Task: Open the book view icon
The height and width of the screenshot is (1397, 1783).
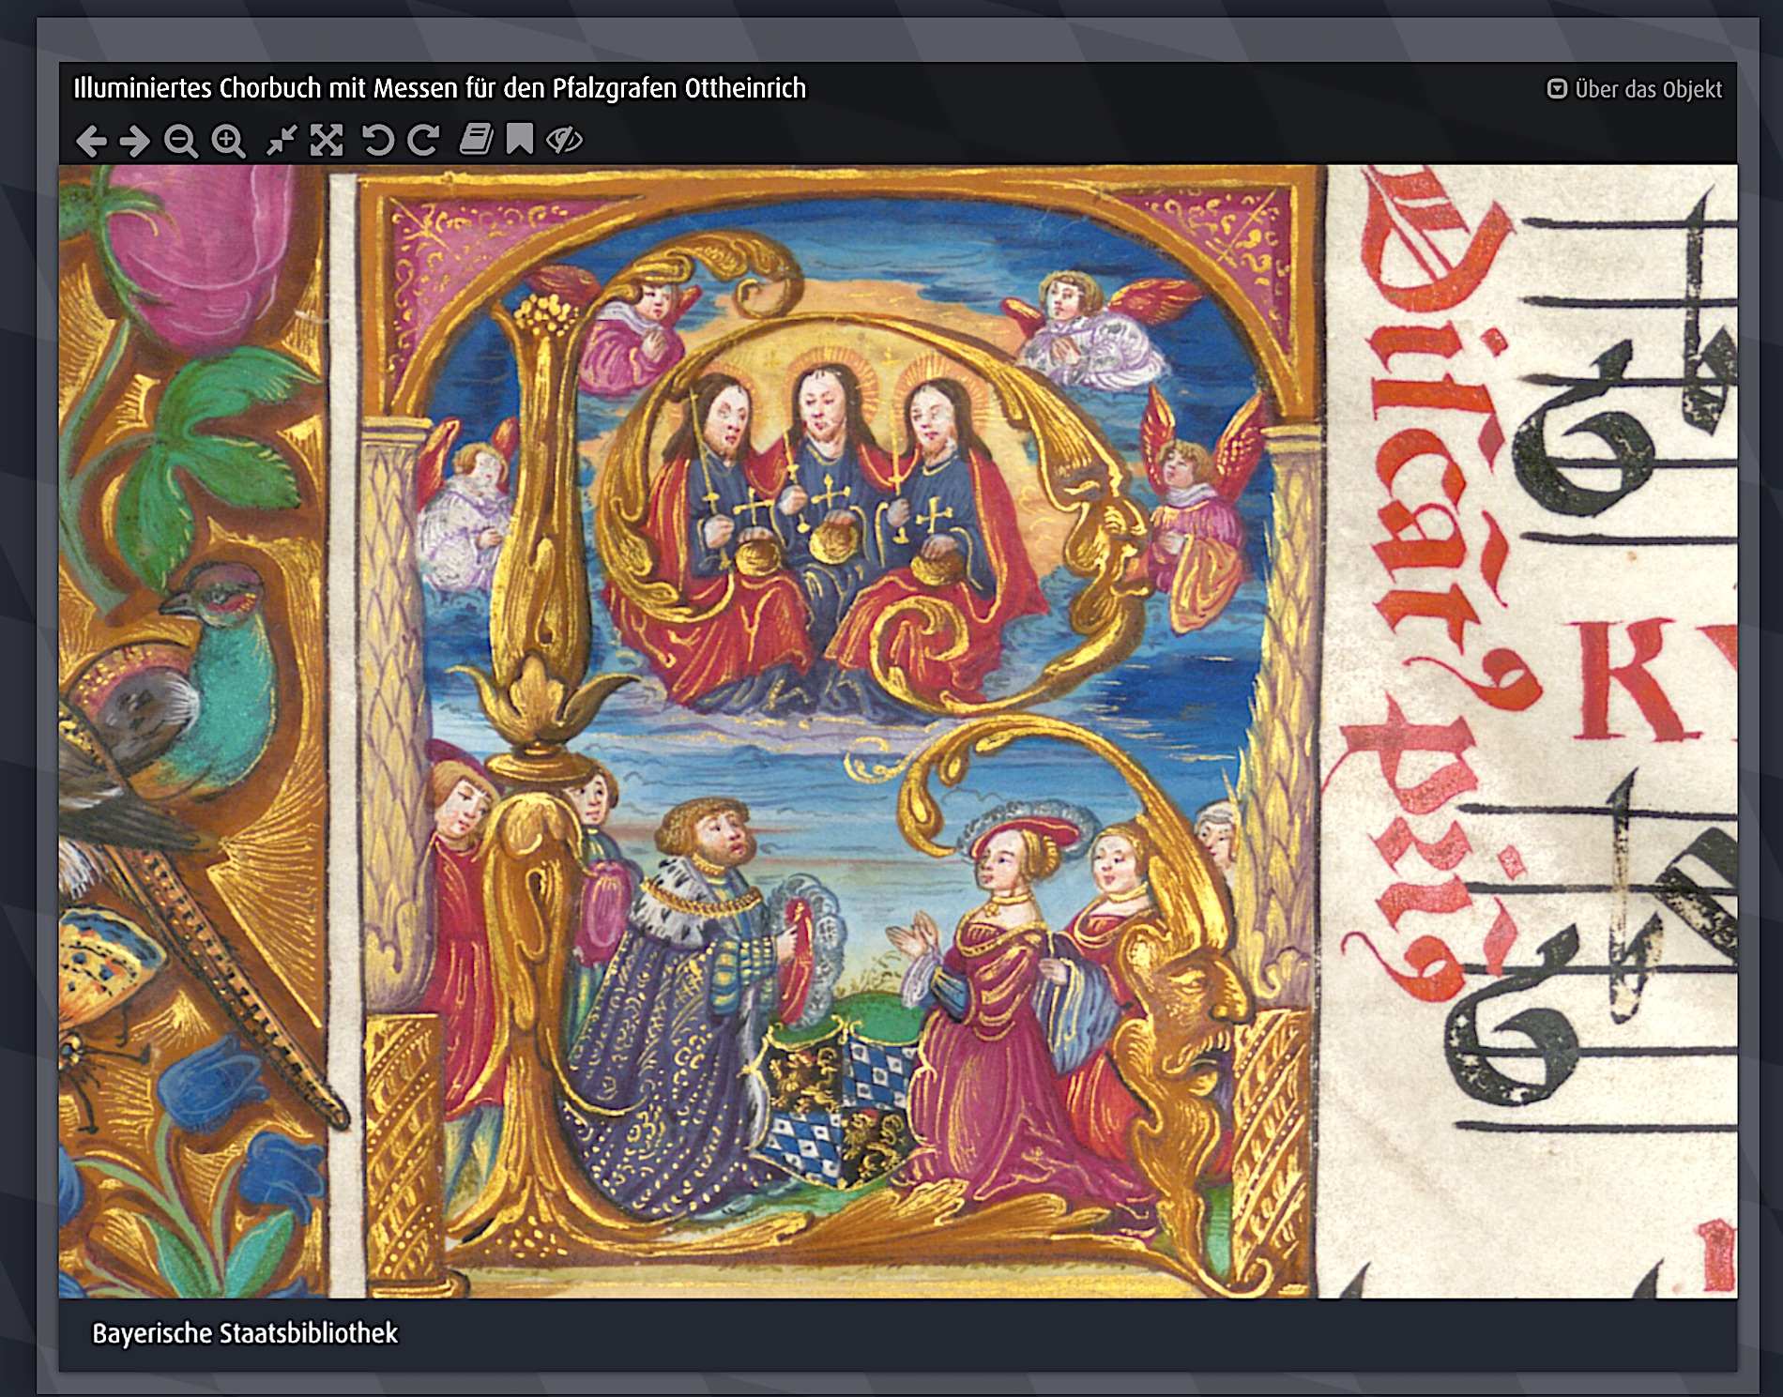Action: (476, 140)
